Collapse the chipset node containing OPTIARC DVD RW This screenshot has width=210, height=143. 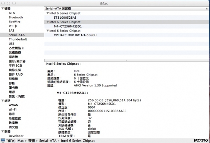pos(48,31)
